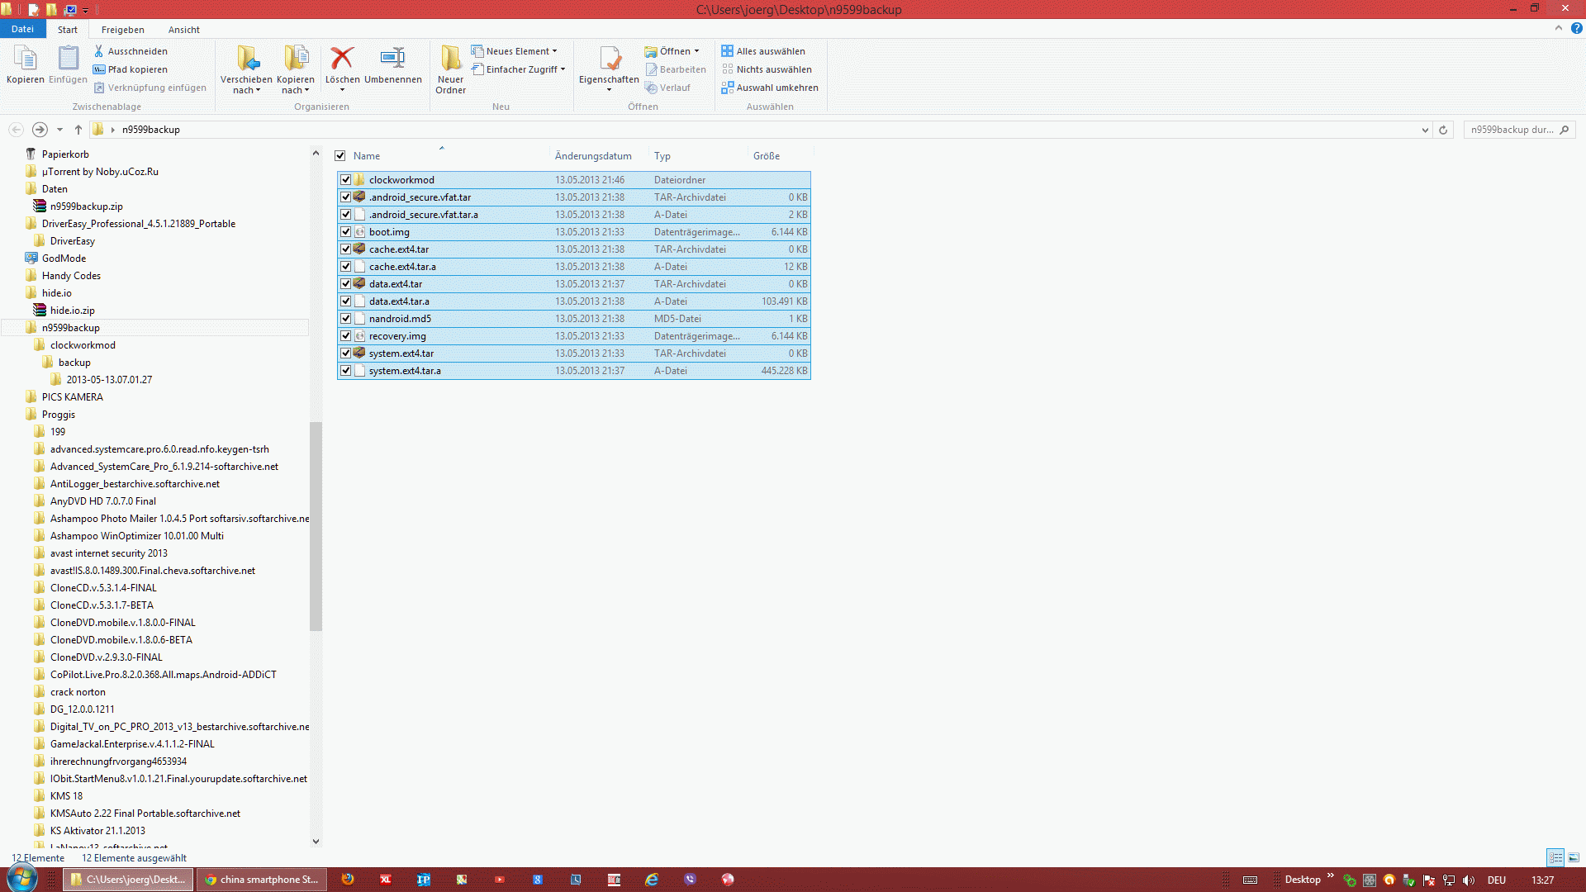This screenshot has height=892, width=1586.
Task: Click the Einfügen clipboard icon
Action: click(68, 59)
